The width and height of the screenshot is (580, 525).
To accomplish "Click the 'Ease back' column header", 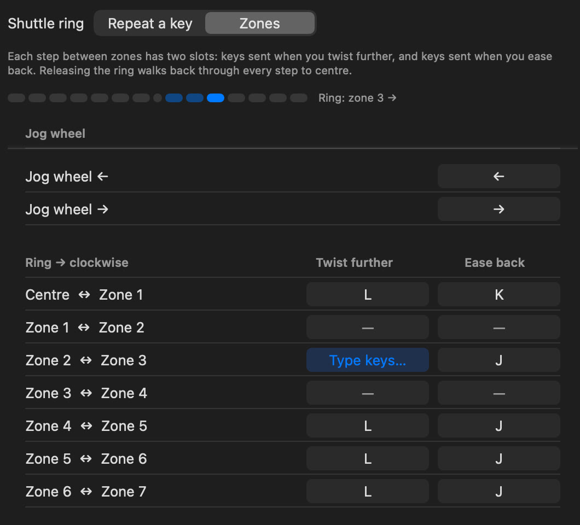I will coord(495,262).
